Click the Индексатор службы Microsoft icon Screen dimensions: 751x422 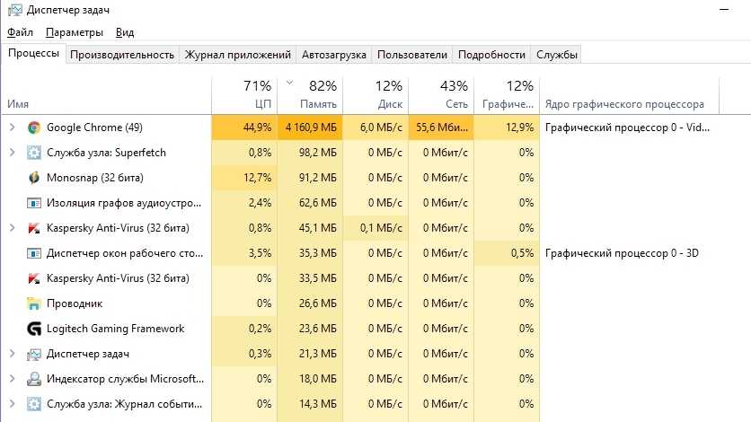coord(34,379)
